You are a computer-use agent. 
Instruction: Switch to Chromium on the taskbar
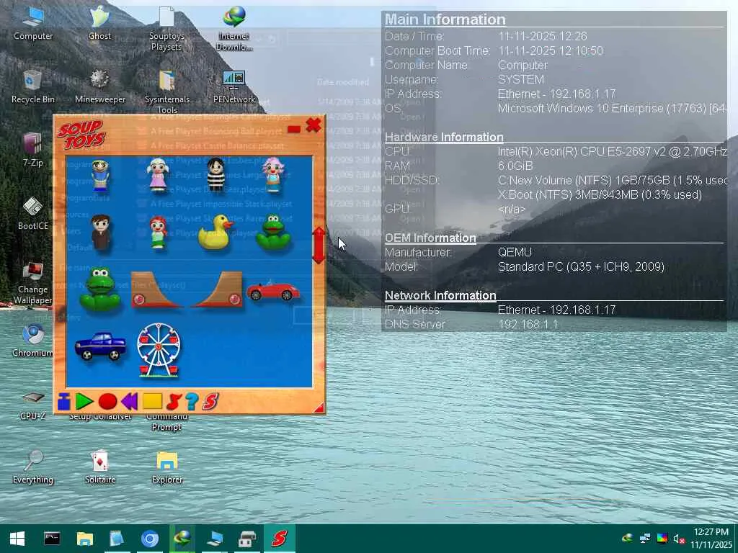150,539
